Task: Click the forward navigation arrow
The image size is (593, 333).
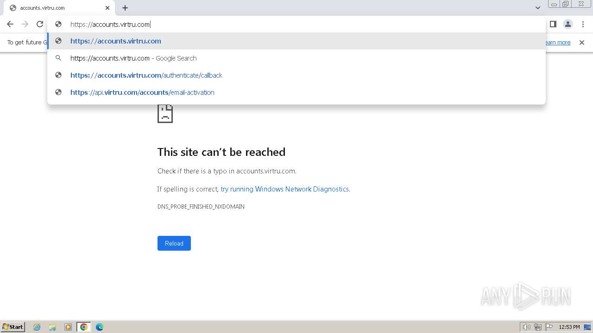Action: click(x=25, y=24)
